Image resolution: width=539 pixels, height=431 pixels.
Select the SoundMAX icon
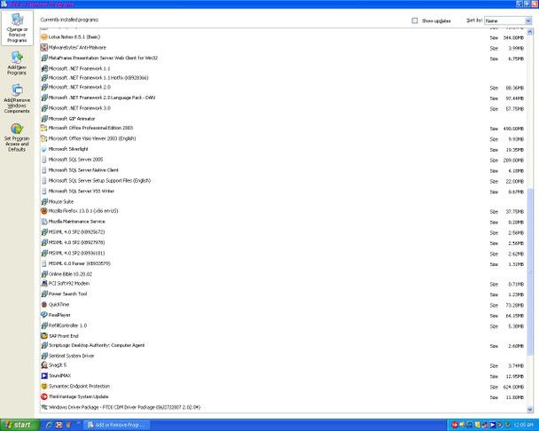(44, 376)
